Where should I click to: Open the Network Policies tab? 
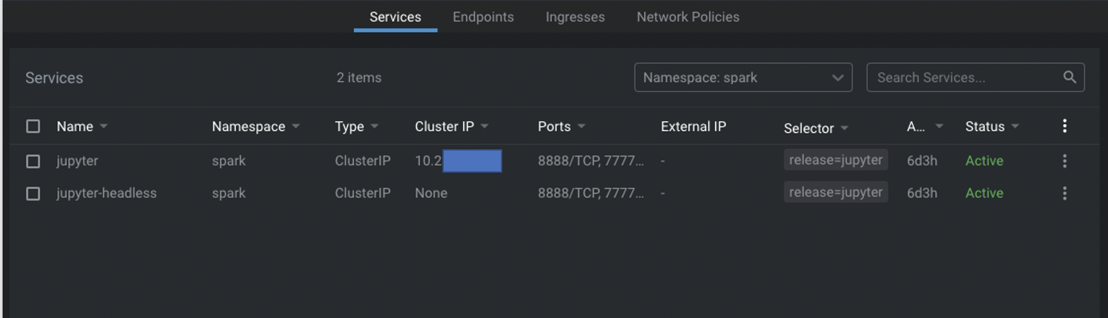click(688, 17)
